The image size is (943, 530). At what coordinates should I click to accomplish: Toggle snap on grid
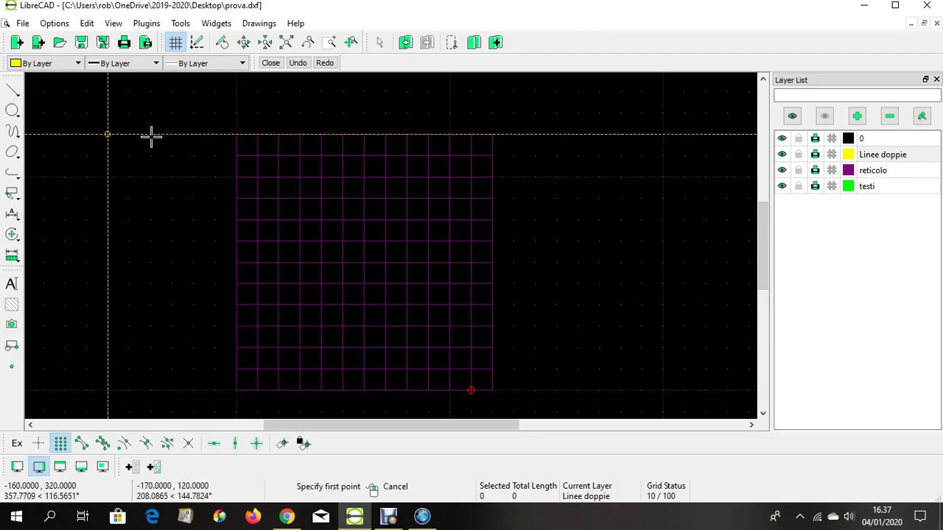tap(60, 443)
